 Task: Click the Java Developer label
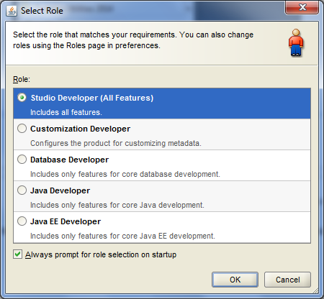60,190
